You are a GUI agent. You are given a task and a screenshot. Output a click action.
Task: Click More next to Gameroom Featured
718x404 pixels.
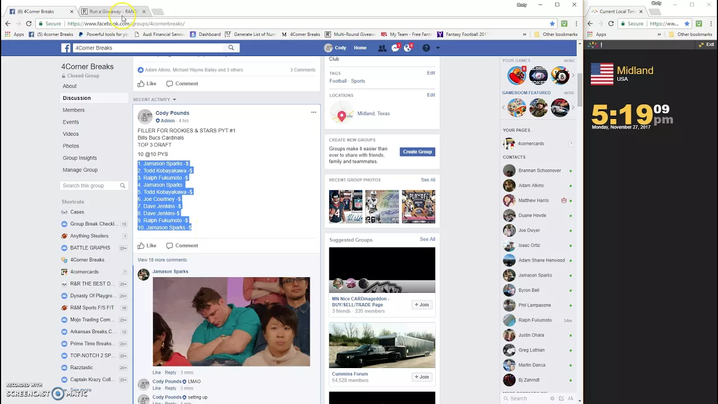(x=569, y=93)
